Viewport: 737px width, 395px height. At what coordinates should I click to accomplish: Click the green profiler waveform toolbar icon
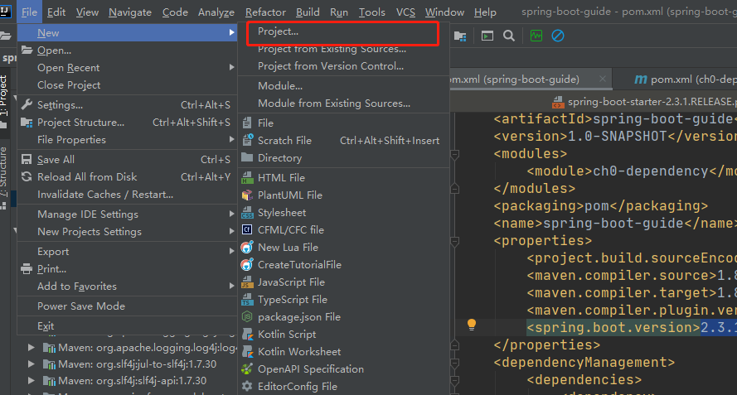[x=536, y=36]
